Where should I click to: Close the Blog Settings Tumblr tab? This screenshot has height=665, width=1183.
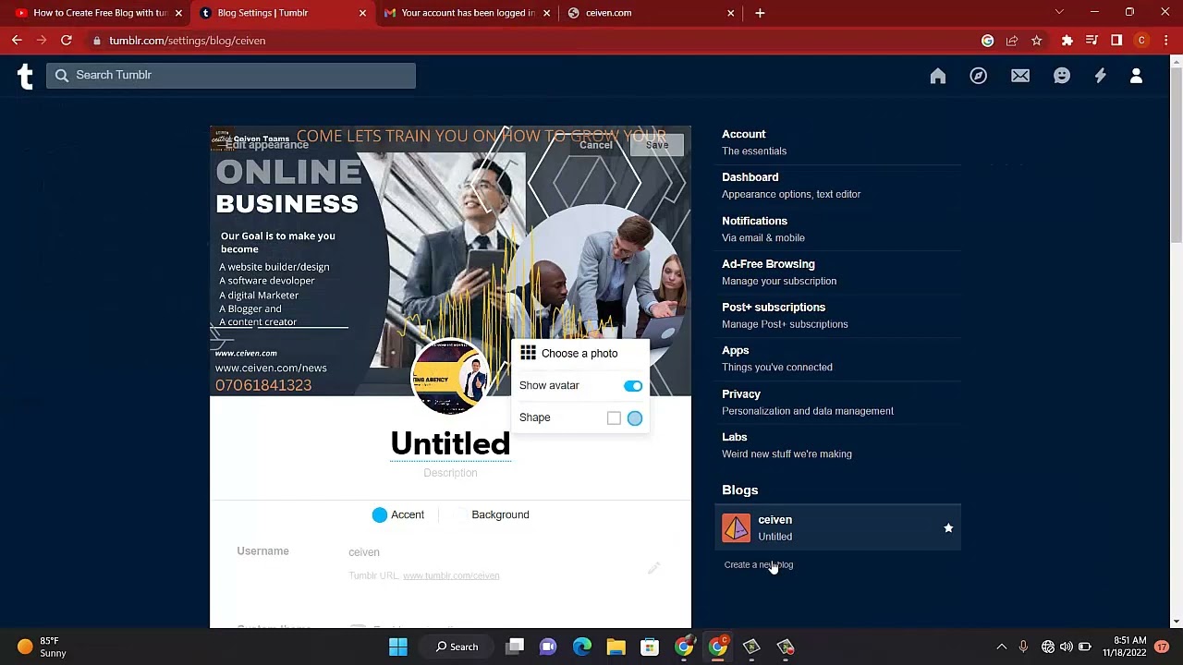[362, 13]
